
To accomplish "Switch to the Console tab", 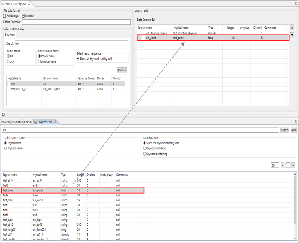I will pyautogui.click(x=28, y=122).
